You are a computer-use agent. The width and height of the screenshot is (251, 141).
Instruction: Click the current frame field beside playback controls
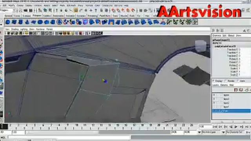coord(205,127)
